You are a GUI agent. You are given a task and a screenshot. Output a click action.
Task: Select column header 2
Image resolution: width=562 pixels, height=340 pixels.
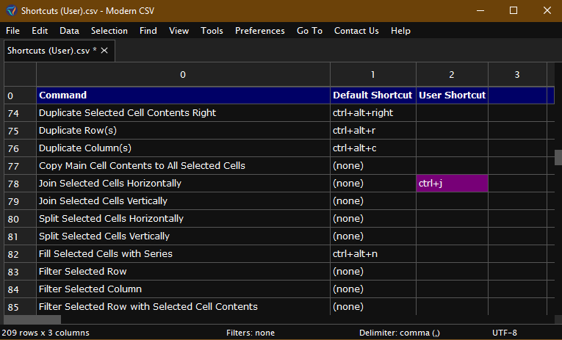[452, 74]
